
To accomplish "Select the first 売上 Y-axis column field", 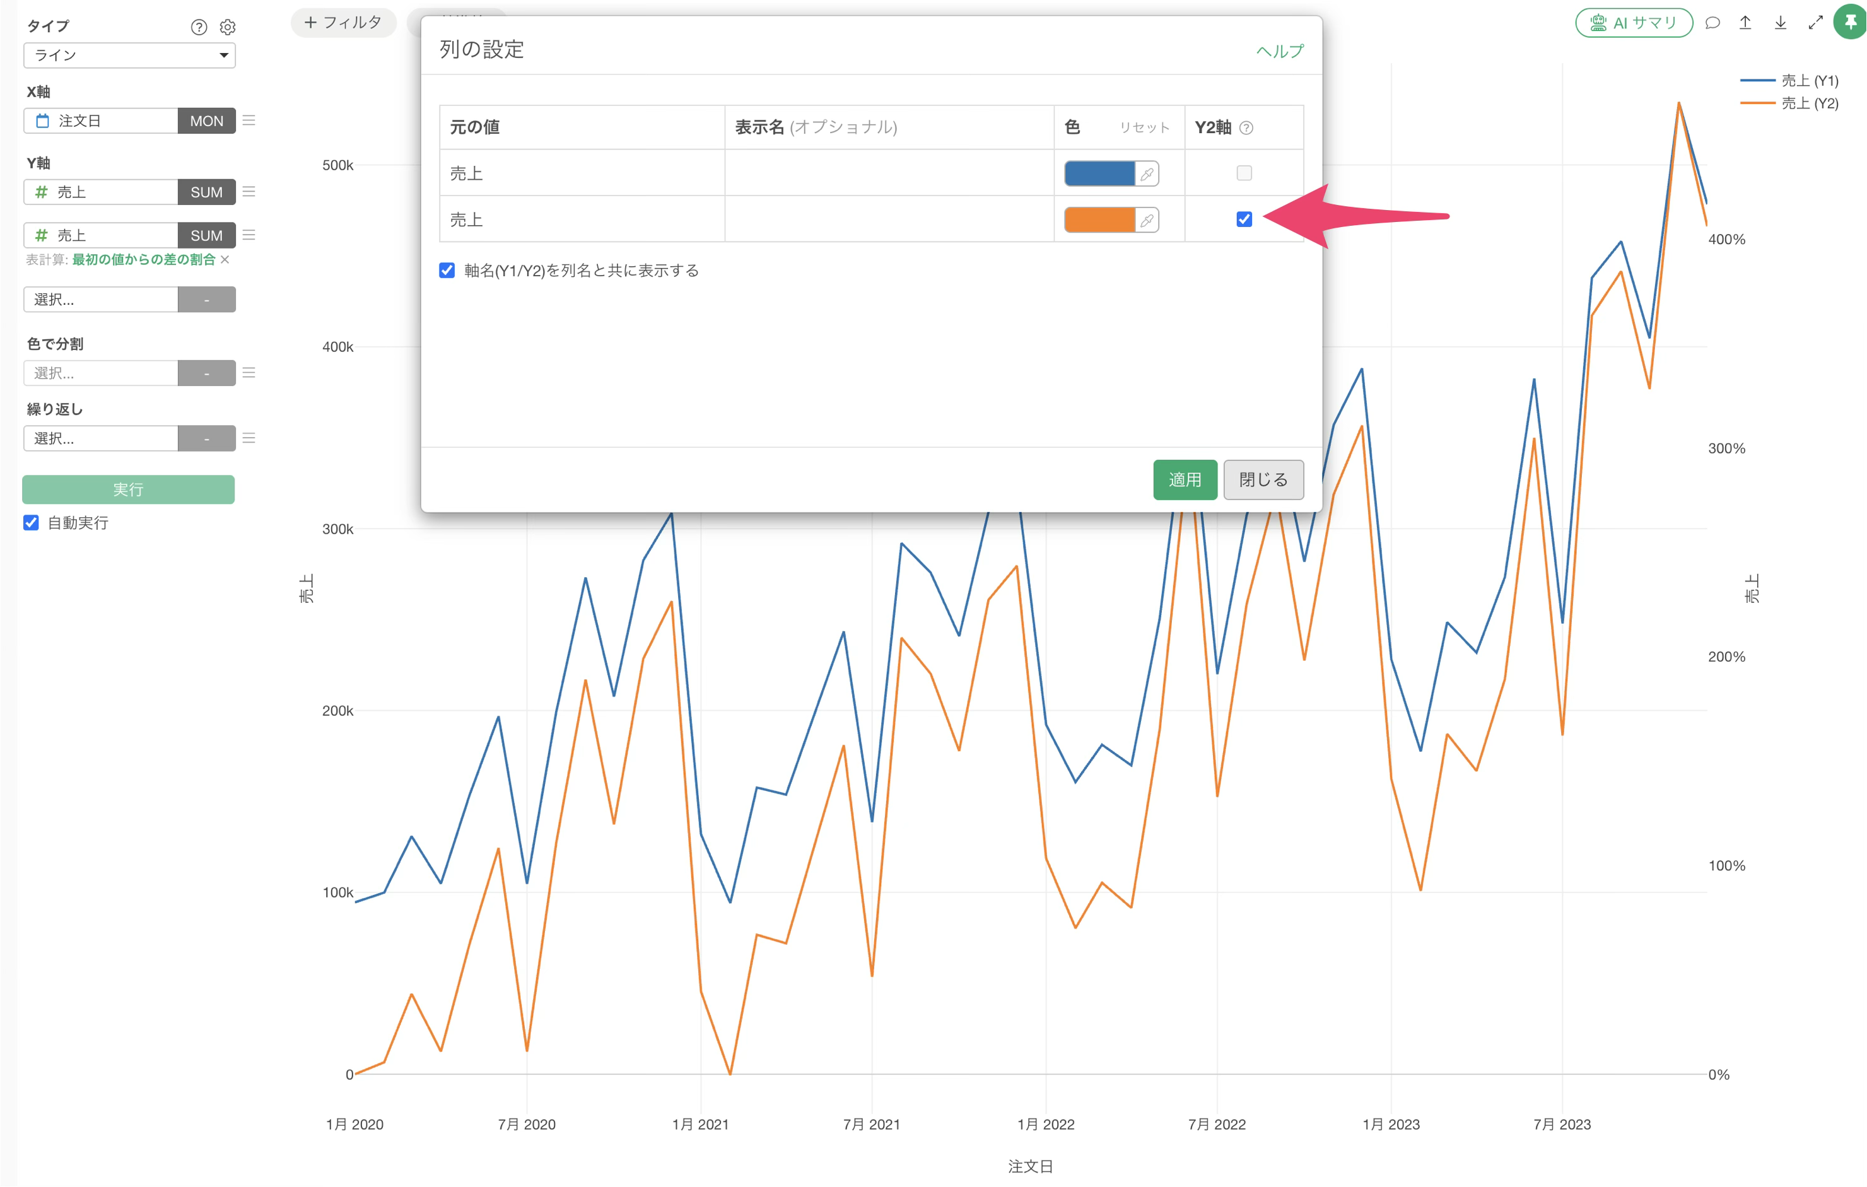I will click(x=101, y=192).
